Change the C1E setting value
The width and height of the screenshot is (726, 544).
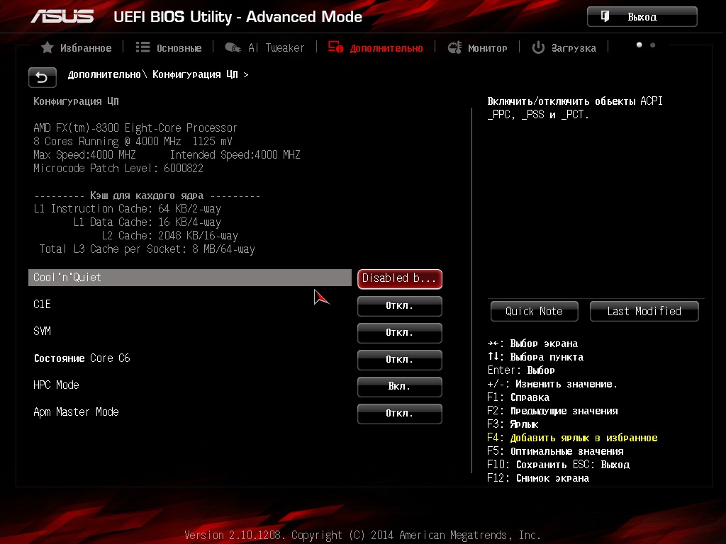pyautogui.click(x=400, y=306)
